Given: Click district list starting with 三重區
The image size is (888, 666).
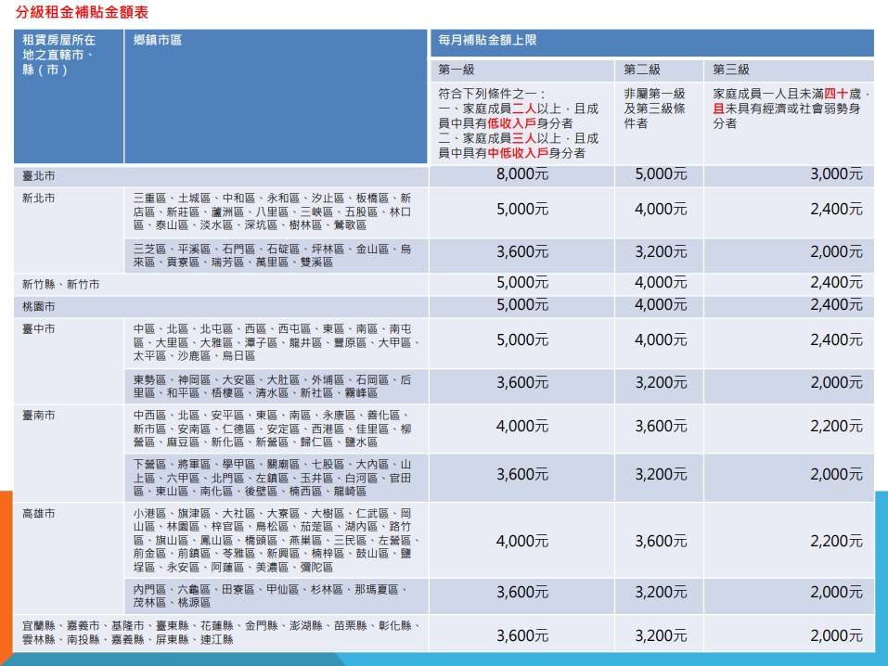Looking at the screenshot, I should point(272,211).
